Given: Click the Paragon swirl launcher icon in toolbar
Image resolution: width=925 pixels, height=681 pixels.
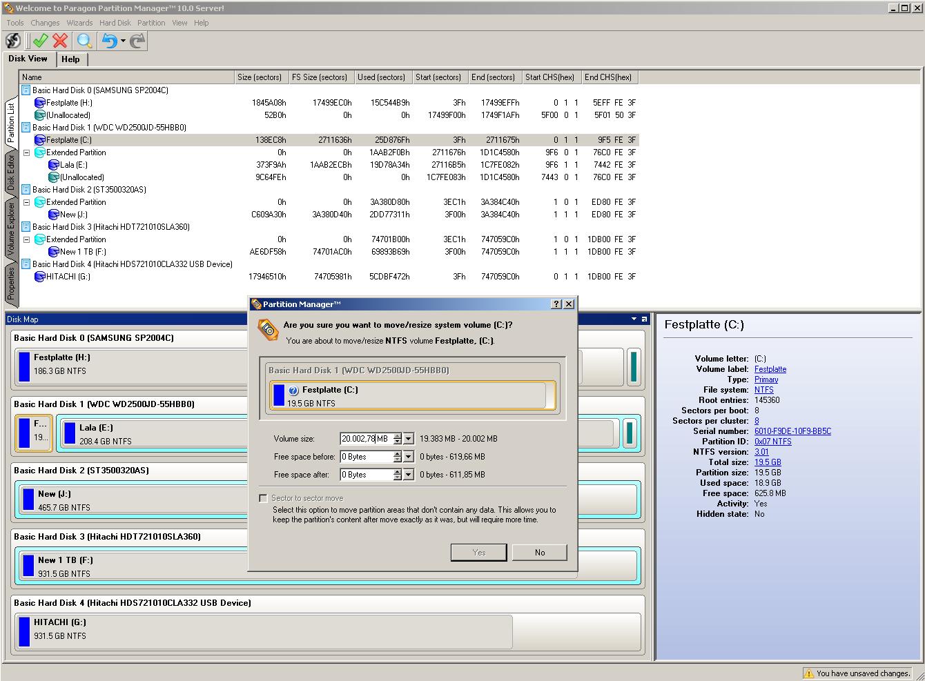Looking at the screenshot, I should [x=12, y=41].
